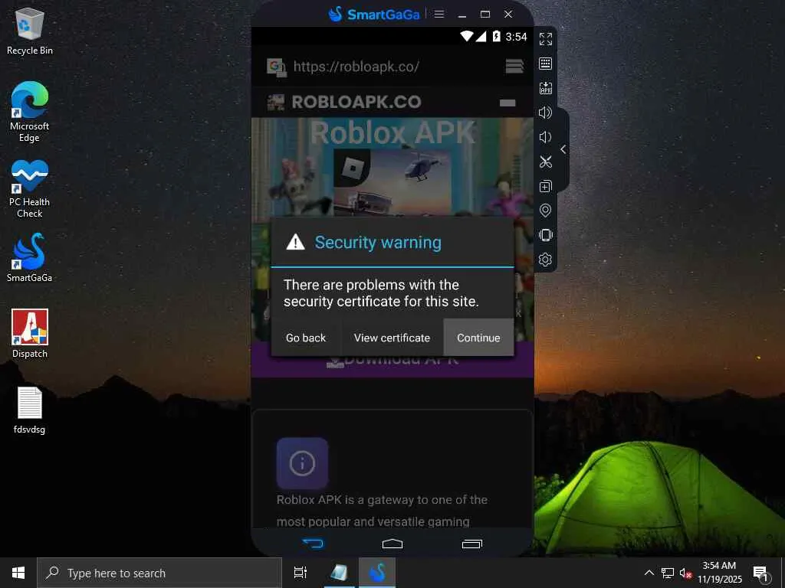The image size is (785, 588).
Task: Open the multi-instance plus icon
Action: click(545, 186)
